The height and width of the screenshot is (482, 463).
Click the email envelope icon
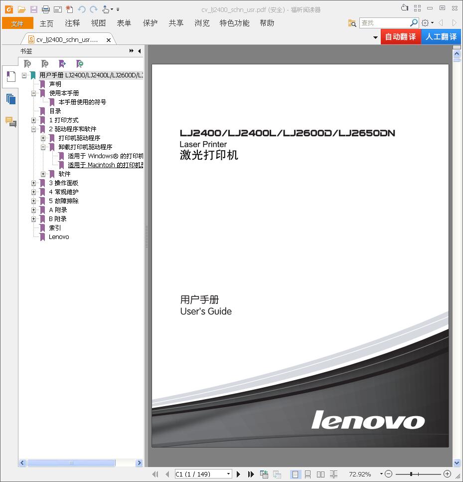58,9
